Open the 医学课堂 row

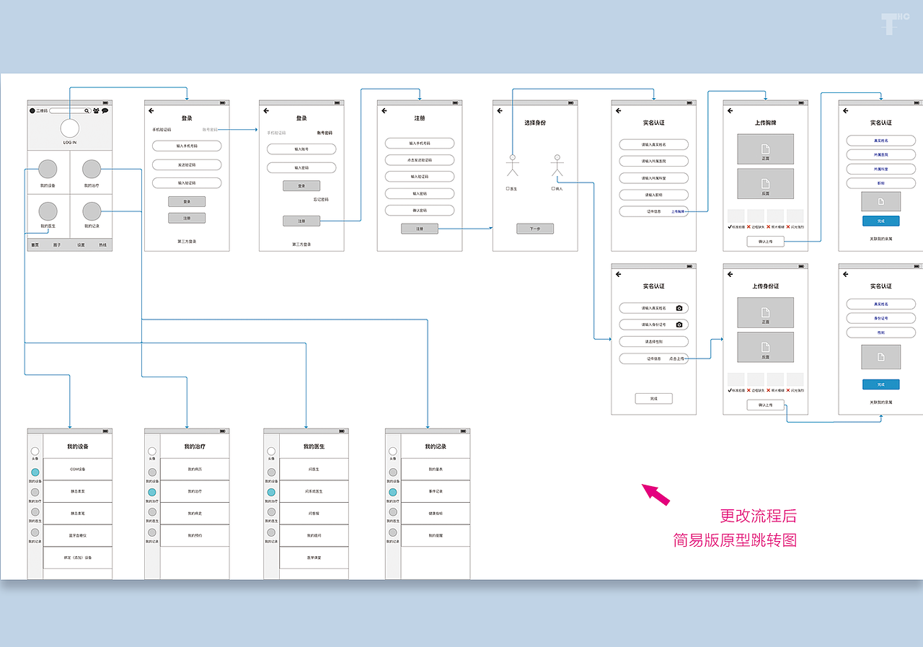314,558
